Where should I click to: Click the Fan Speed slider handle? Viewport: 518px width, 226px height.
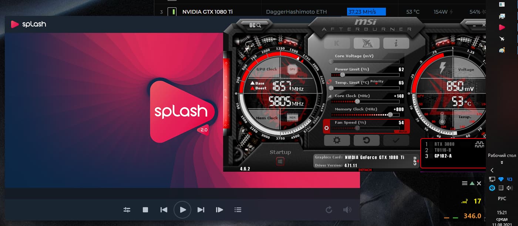click(x=357, y=128)
